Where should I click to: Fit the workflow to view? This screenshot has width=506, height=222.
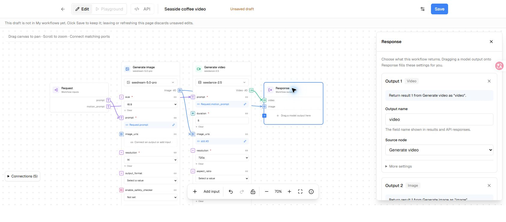[x=300, y=191]
